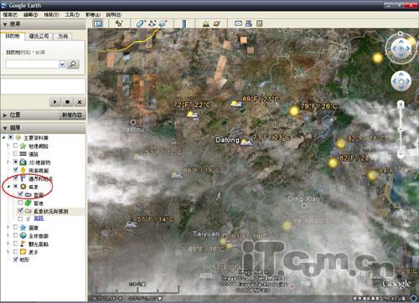
Task: Click the weather icon beside Datong
Action: point(246,142)
